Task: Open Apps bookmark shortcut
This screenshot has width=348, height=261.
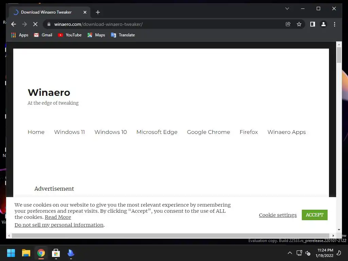Action: point(20,35)
